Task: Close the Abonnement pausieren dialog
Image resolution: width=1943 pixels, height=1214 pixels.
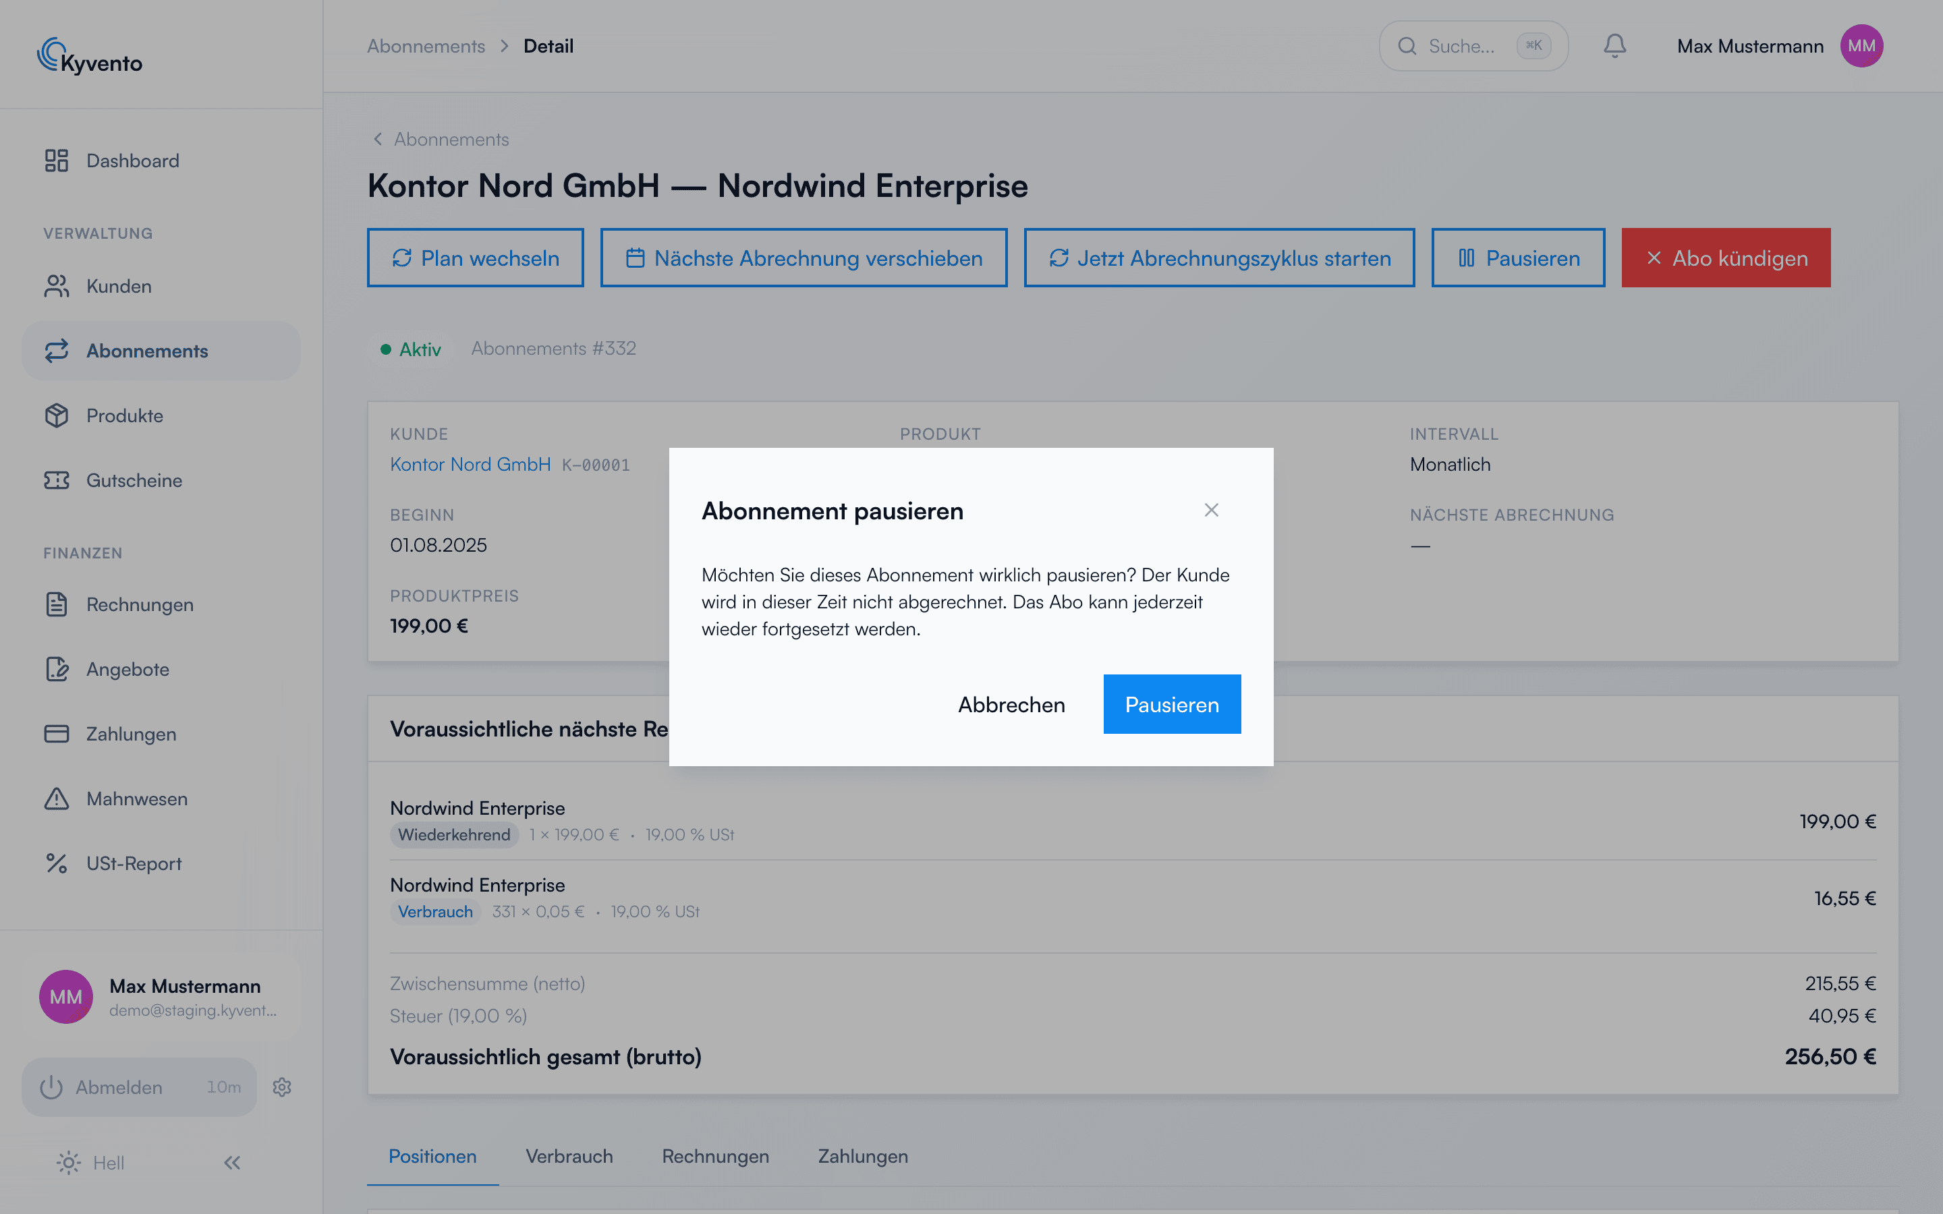Action: click(x=1212, y=510)
